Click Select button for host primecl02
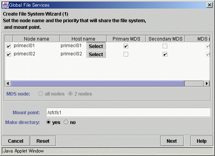 click(x=96, y=54)
